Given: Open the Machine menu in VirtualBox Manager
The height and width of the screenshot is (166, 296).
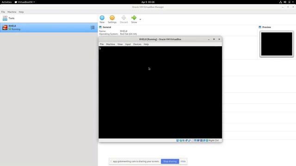Looking at the screenshot, I should coord(12,12).
